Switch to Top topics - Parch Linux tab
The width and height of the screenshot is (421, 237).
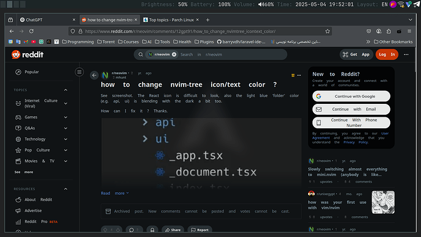(171, 20)
